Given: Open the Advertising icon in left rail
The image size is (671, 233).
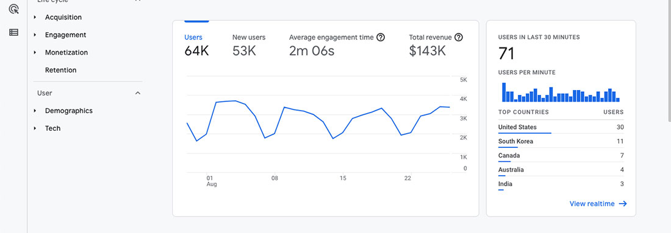Looking at the screenshot, I should tap(13, 9).
